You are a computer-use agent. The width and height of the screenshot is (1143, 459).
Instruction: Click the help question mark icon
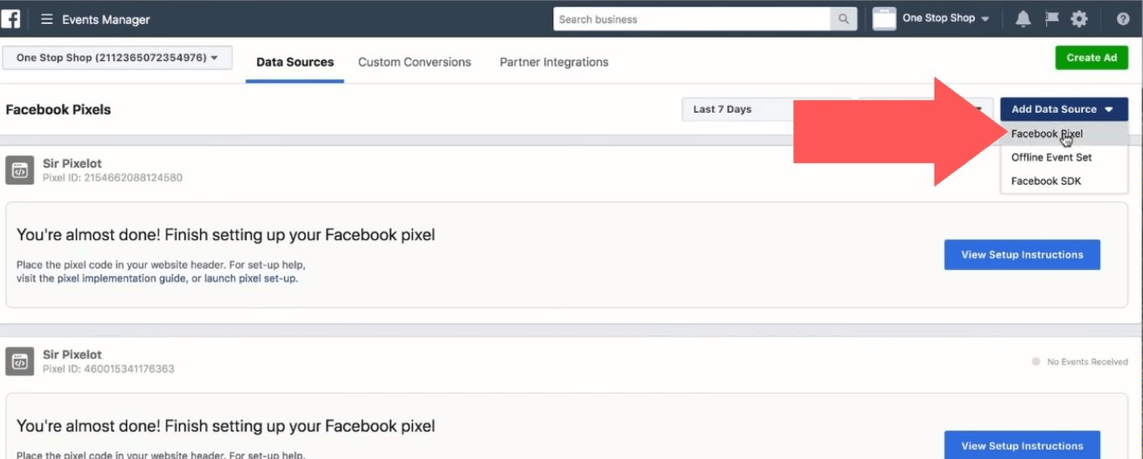point(1123,19)
